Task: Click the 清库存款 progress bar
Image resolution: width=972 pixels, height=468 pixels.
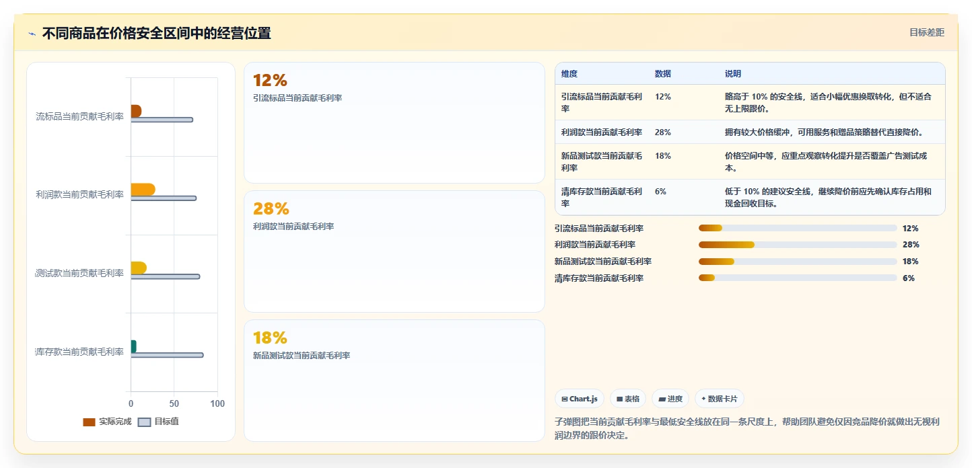Action: tap(798, 278)
